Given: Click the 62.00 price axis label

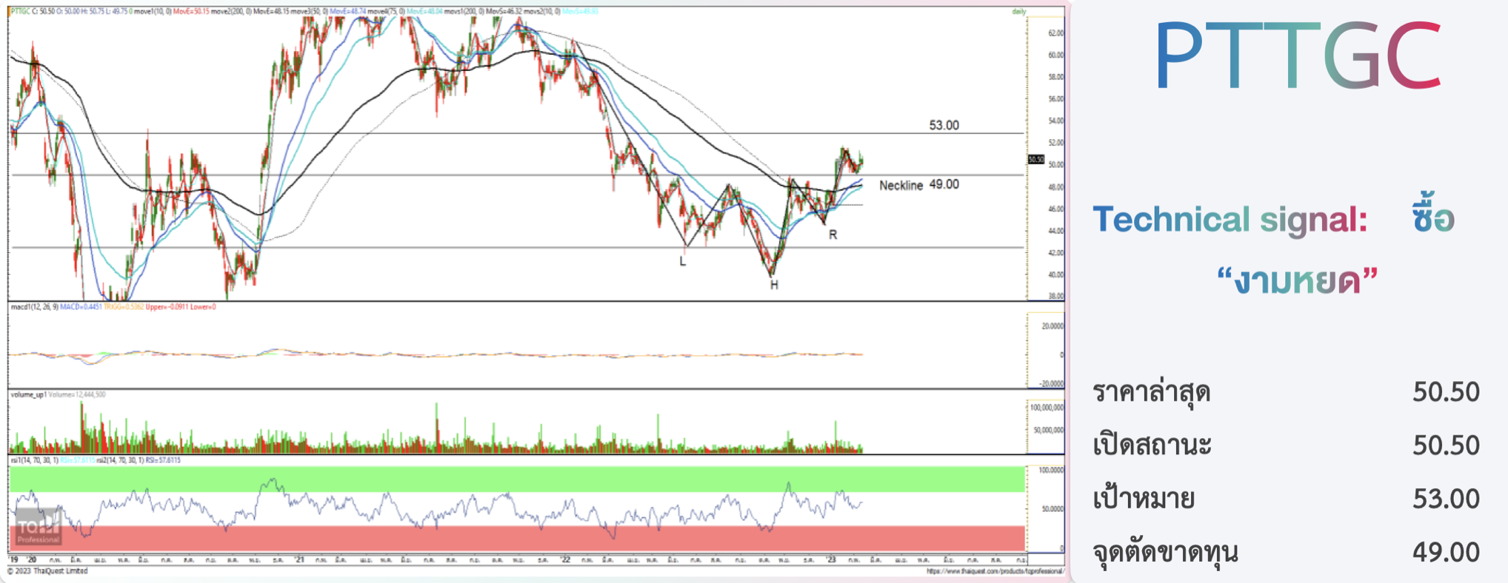Looking at the screenshot, I should pyautogui.click(x=1056, y=33).
